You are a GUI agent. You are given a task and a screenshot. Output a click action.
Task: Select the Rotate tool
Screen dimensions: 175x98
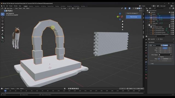tap(2, 24)
